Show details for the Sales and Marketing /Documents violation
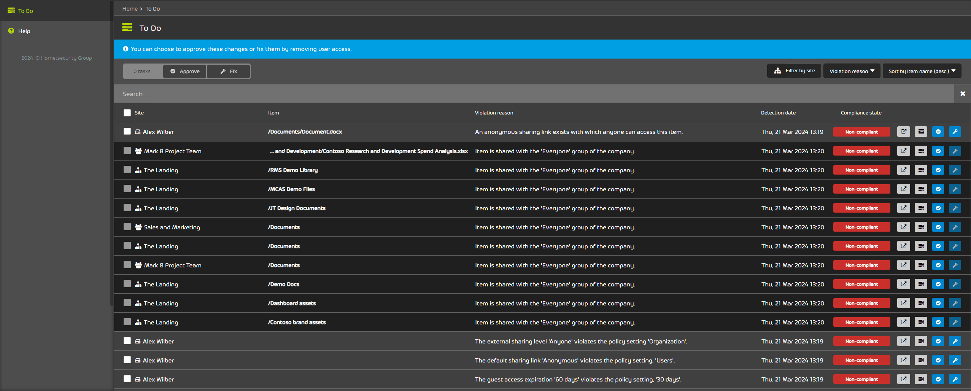Image resolution: width=971 pixels, height=391 pixels. [921, 227]
